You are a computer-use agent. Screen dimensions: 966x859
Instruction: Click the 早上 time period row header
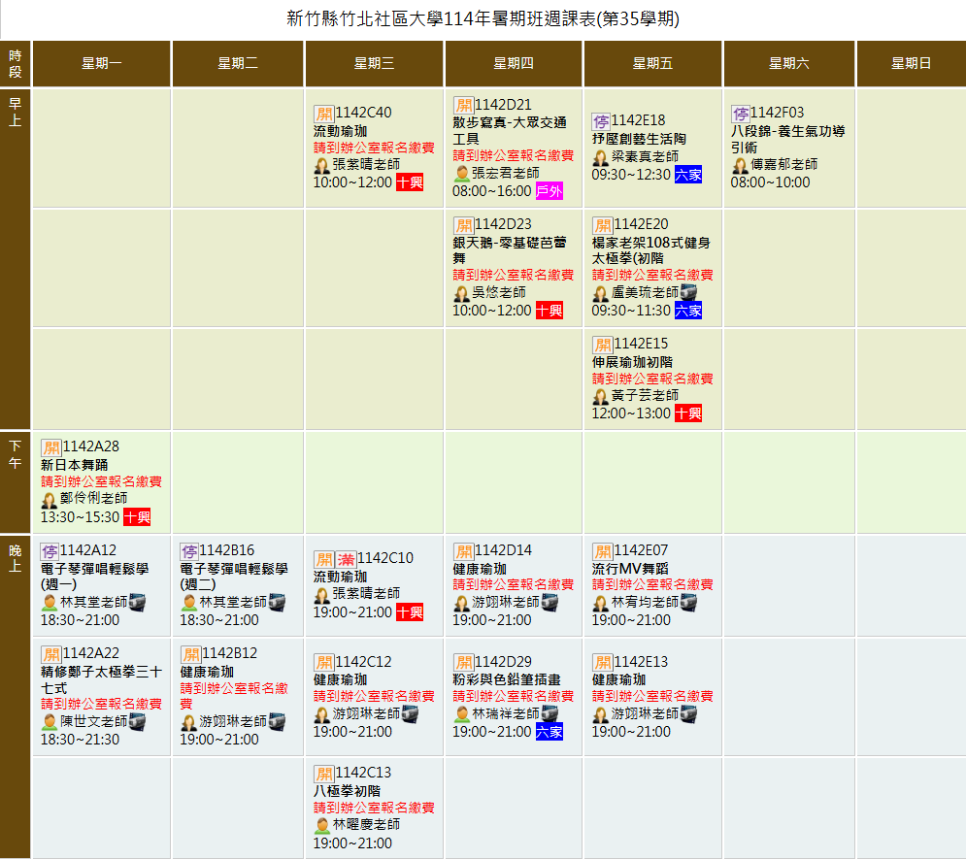16,258
